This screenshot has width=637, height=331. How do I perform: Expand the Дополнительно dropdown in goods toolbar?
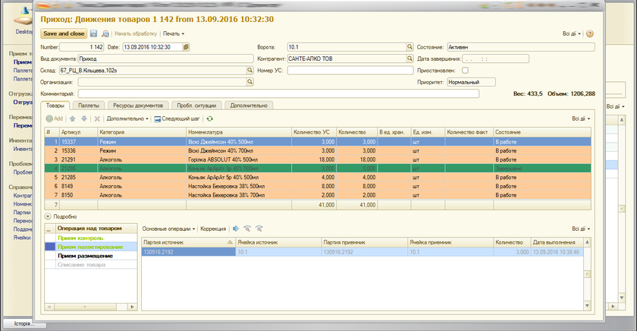point(127,119)
